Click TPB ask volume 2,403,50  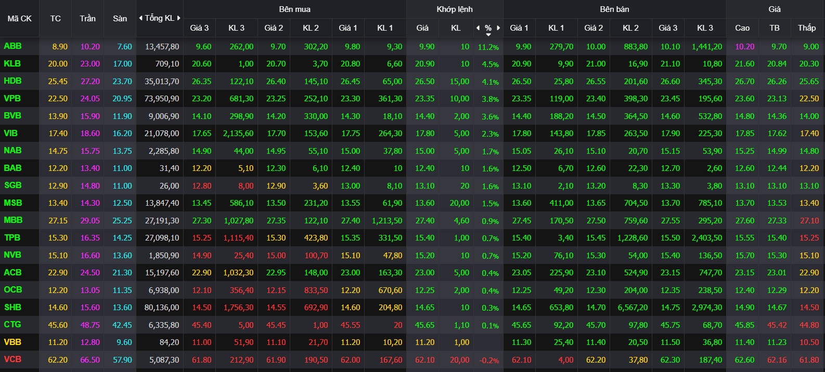coord(707,238)
